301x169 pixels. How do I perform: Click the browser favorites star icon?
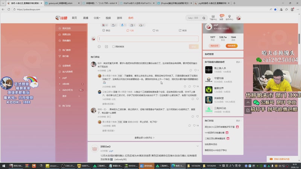click(x=275, y=9)
